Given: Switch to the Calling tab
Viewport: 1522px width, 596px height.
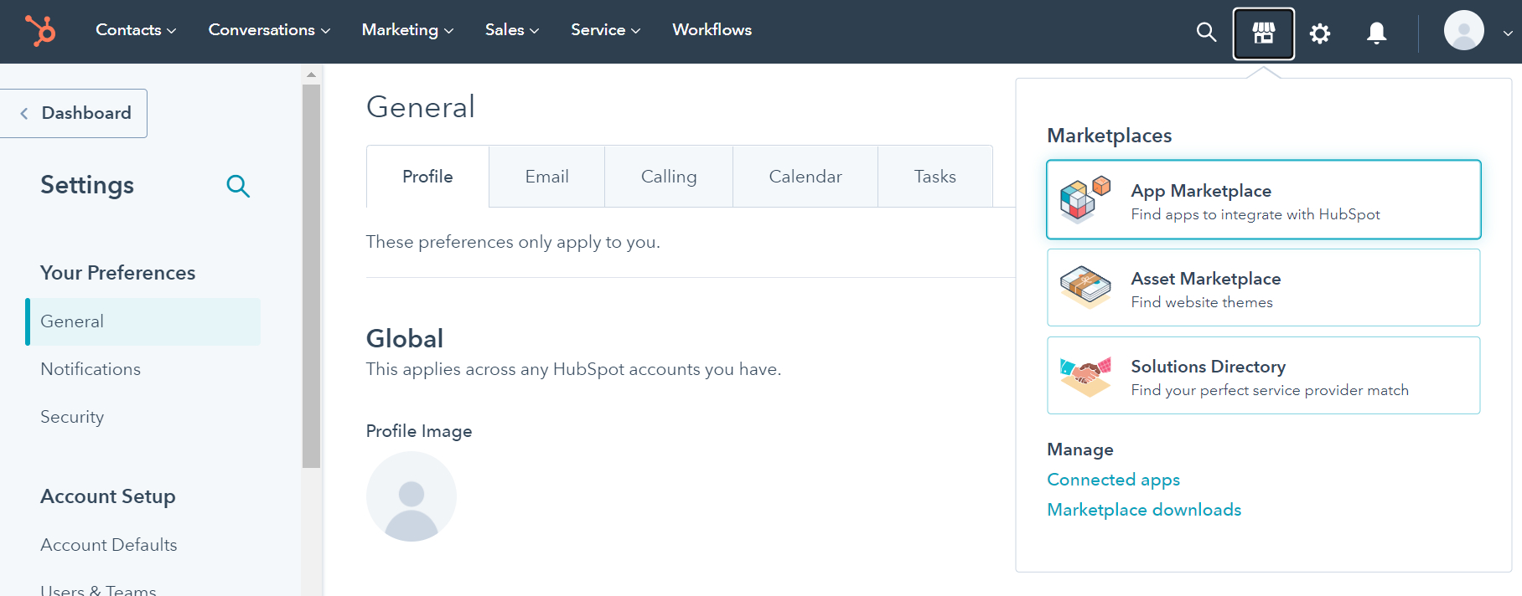Looking at the screenshot, I should pos(669,177).
